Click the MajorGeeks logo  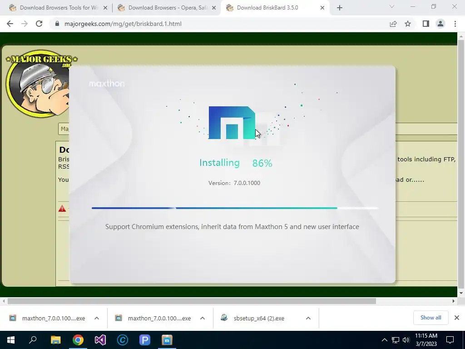[41, 84]
